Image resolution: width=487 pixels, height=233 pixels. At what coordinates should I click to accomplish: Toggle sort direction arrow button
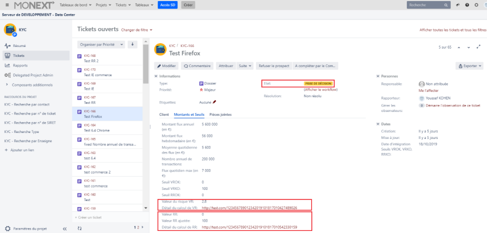tap(133, 44)
